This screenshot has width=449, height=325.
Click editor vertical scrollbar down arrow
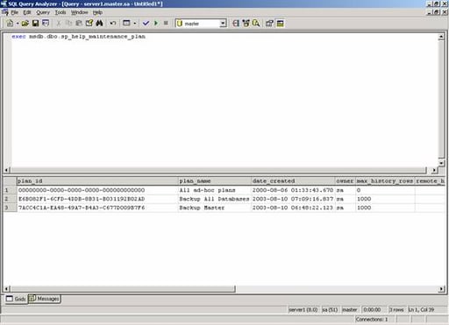coord(441,163)
